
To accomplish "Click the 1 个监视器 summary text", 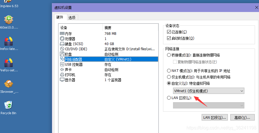I will pos(113,80).
